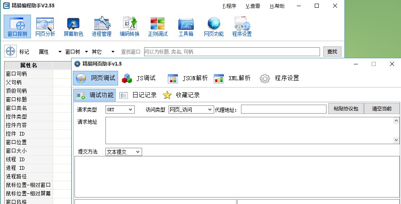Viewport: 401px width, 204px height.
Task: Open the 工具箱 toolbox
Action: [x=186, y=26]
